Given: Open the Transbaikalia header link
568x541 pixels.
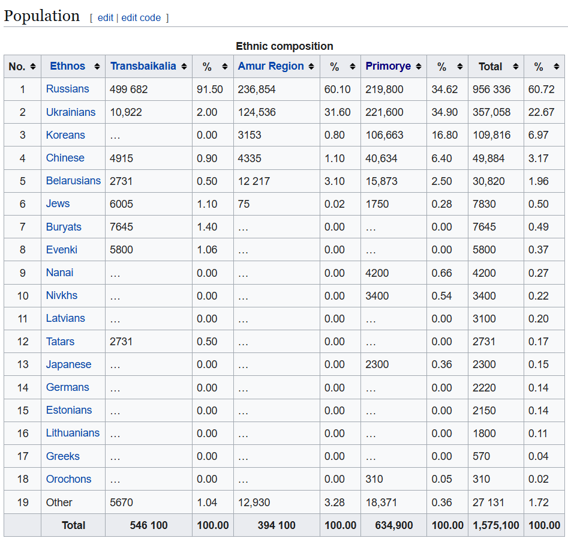Looking at the screenshot, I should coord(143,66).
